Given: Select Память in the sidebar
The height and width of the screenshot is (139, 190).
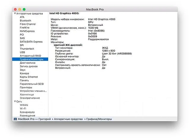Looking at the screenshot, I should click(x=24, y=80).
